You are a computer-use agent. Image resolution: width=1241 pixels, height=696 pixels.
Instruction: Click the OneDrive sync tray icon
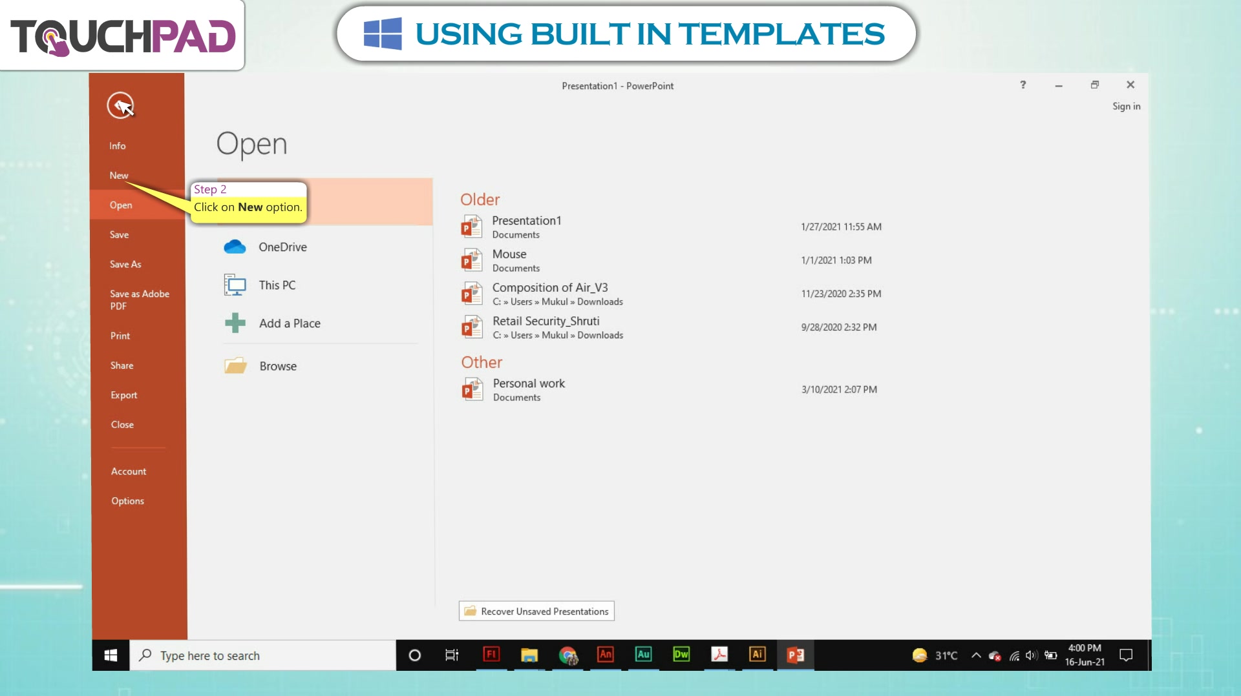[x=995, y=656]
